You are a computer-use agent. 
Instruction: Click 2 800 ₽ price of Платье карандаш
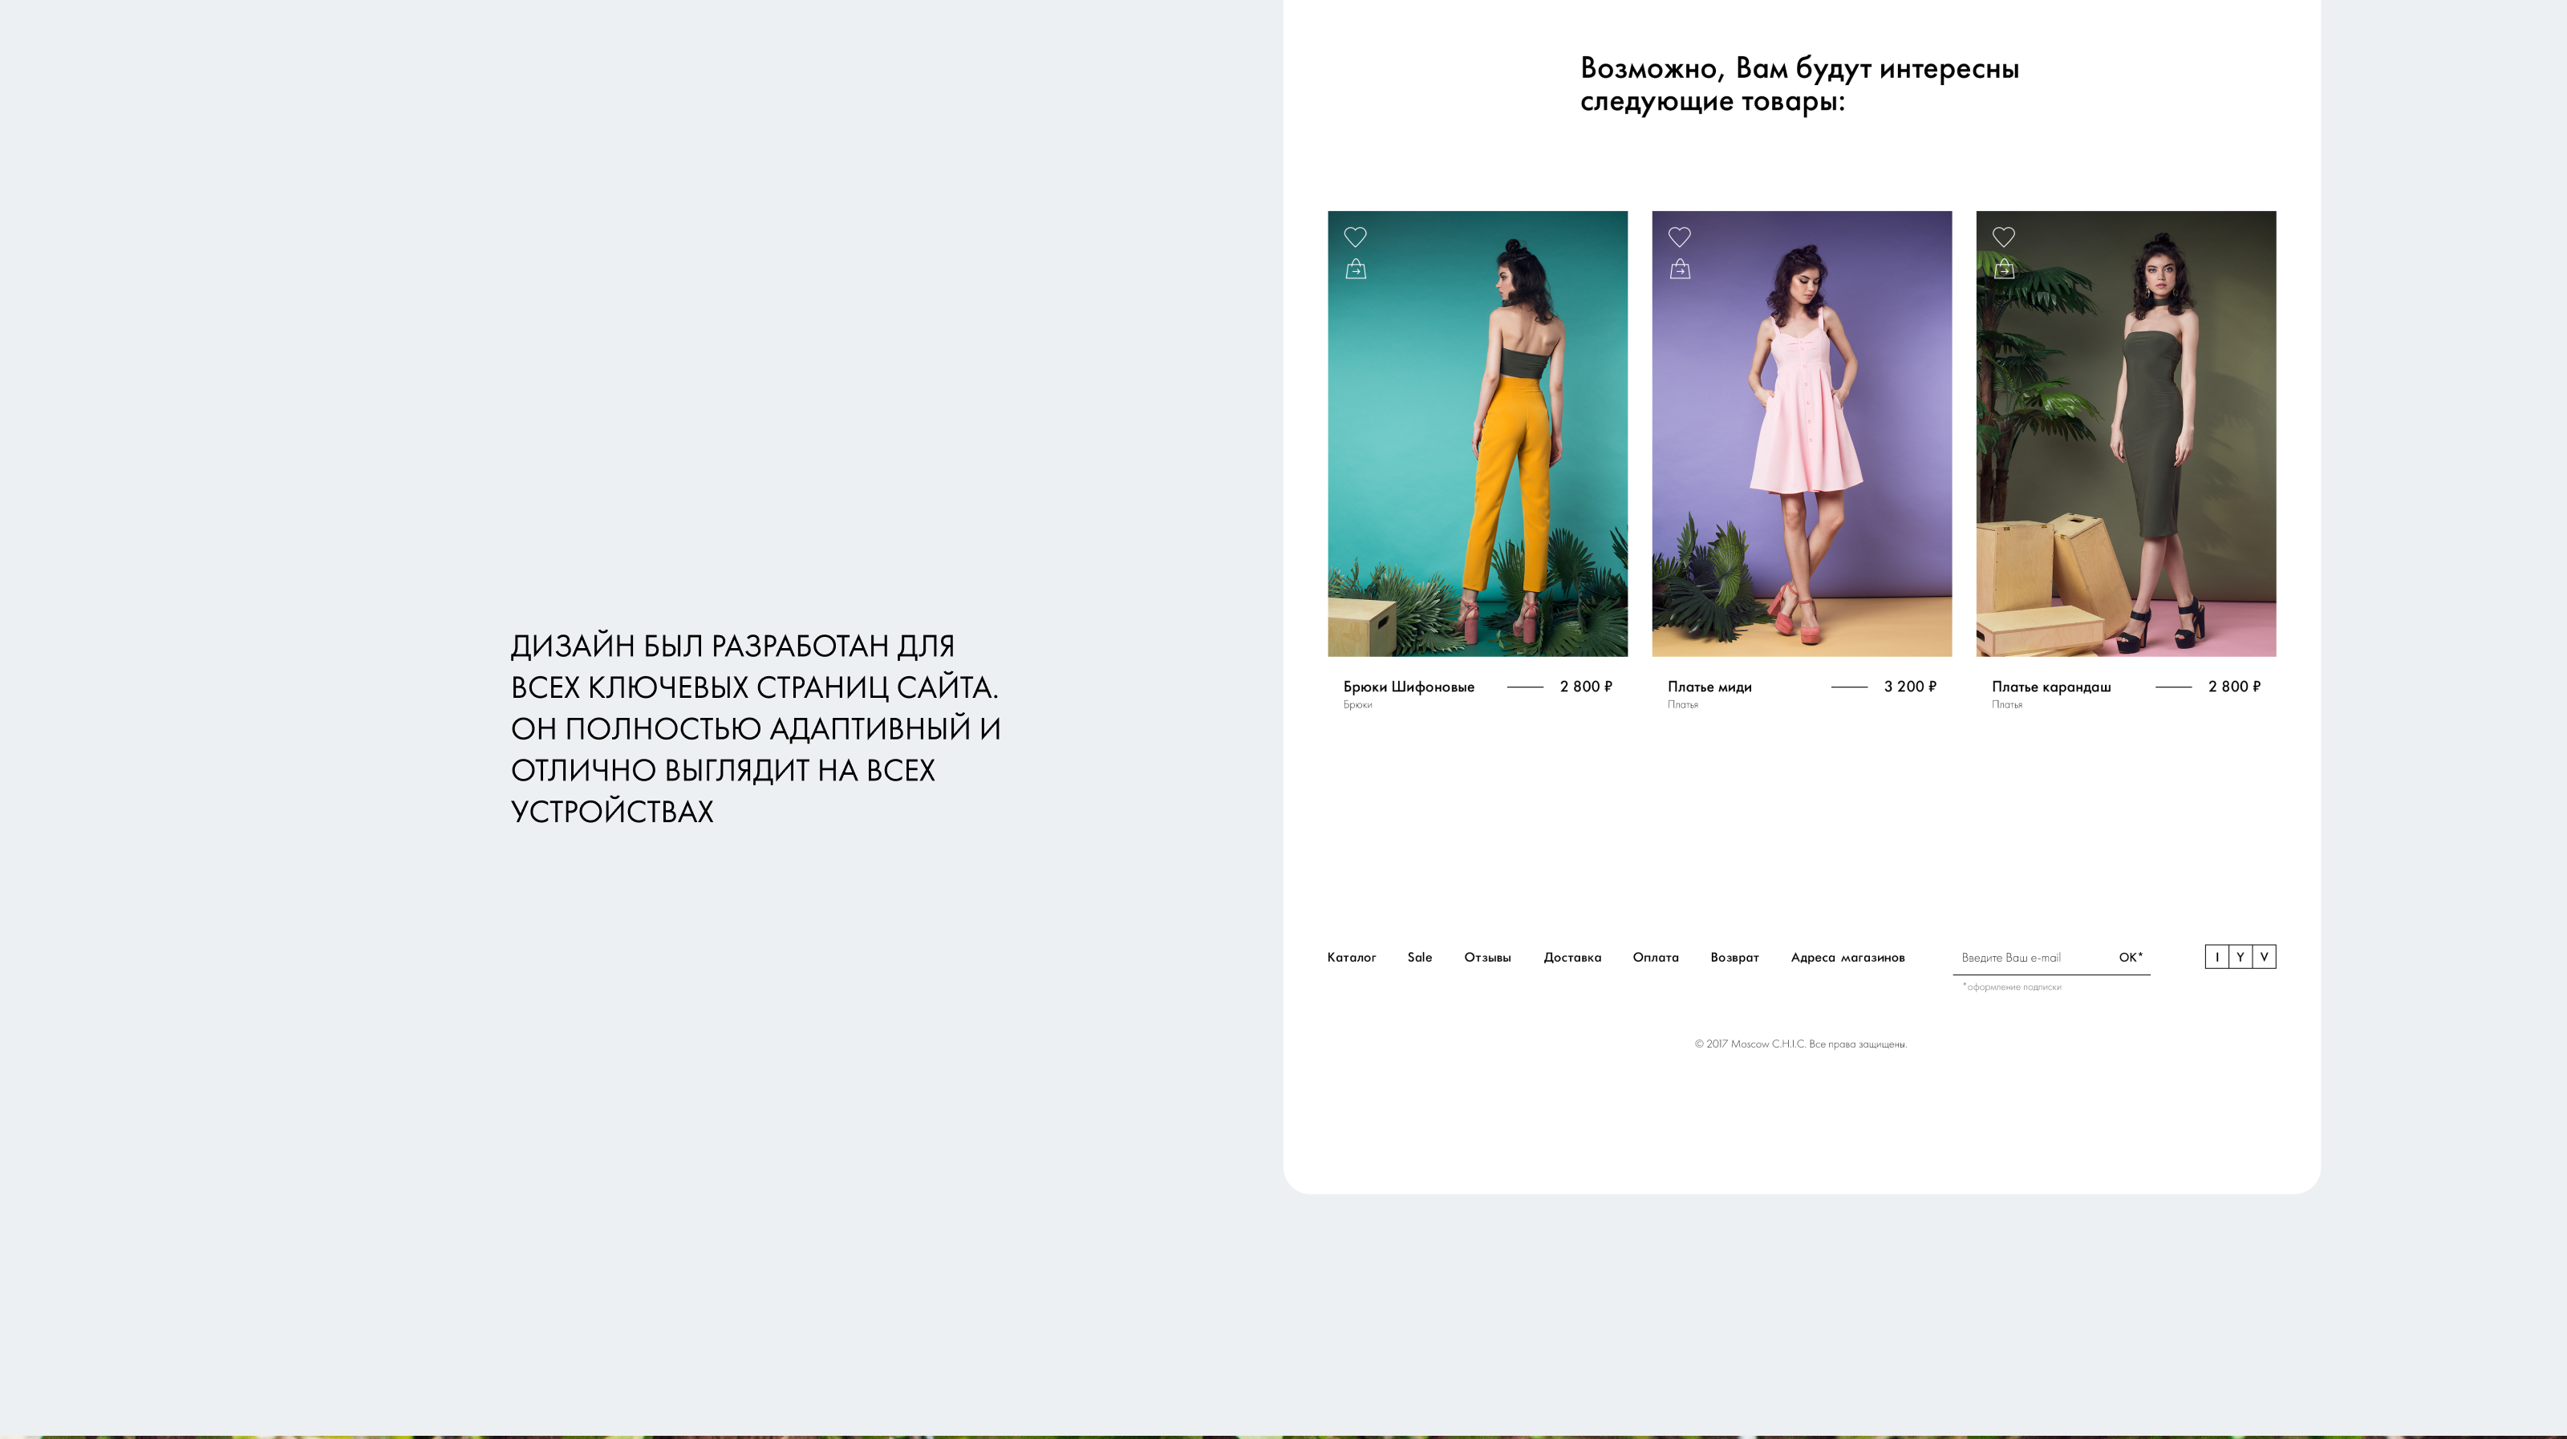tap(2234, 687)
